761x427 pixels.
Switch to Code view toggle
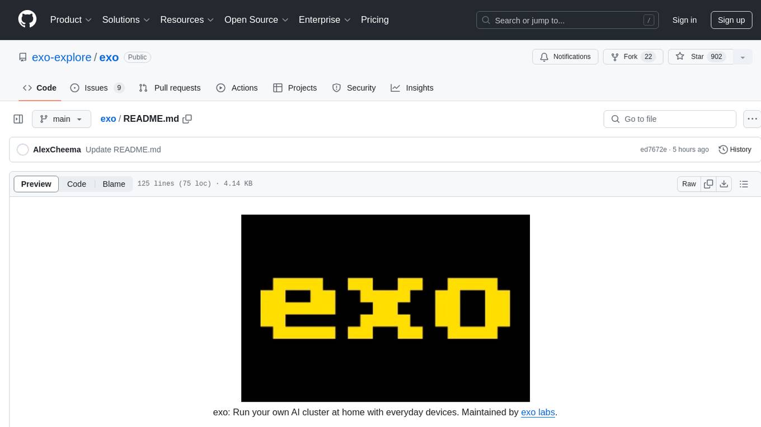click(77, 184)
